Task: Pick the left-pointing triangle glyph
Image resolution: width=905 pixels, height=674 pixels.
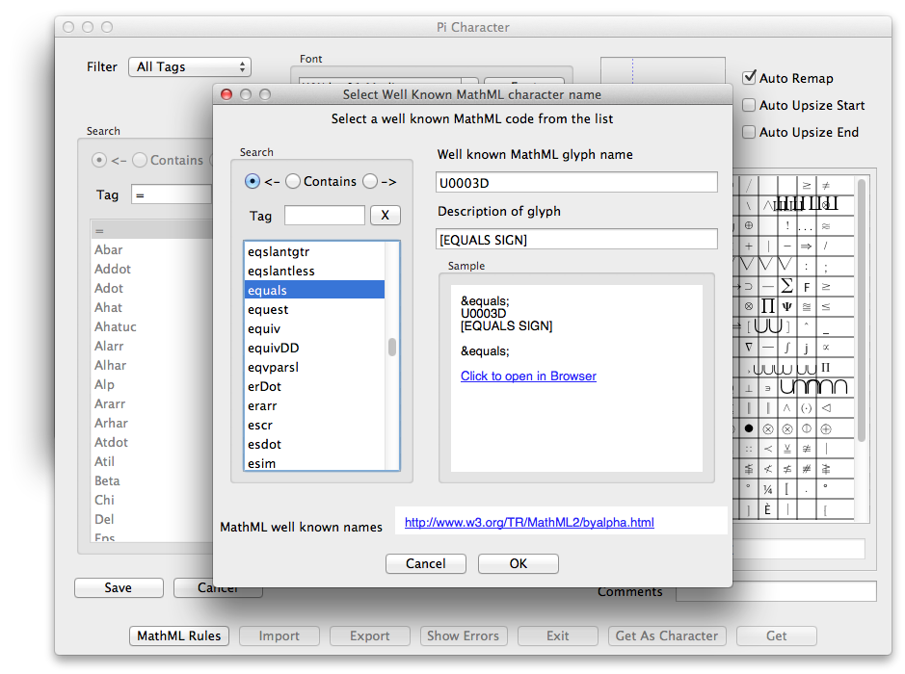Action: coord(826,408)
